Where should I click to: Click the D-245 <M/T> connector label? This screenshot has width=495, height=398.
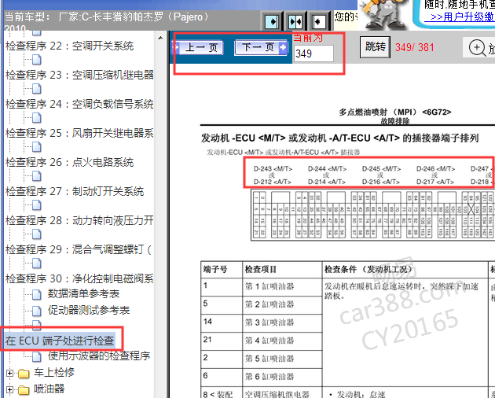pyautogui.click(x=381, y=169)
